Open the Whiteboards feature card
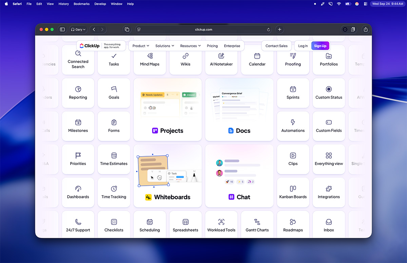Screen dimensions: 407x263 pyautogui.click(x=168, y=176)
